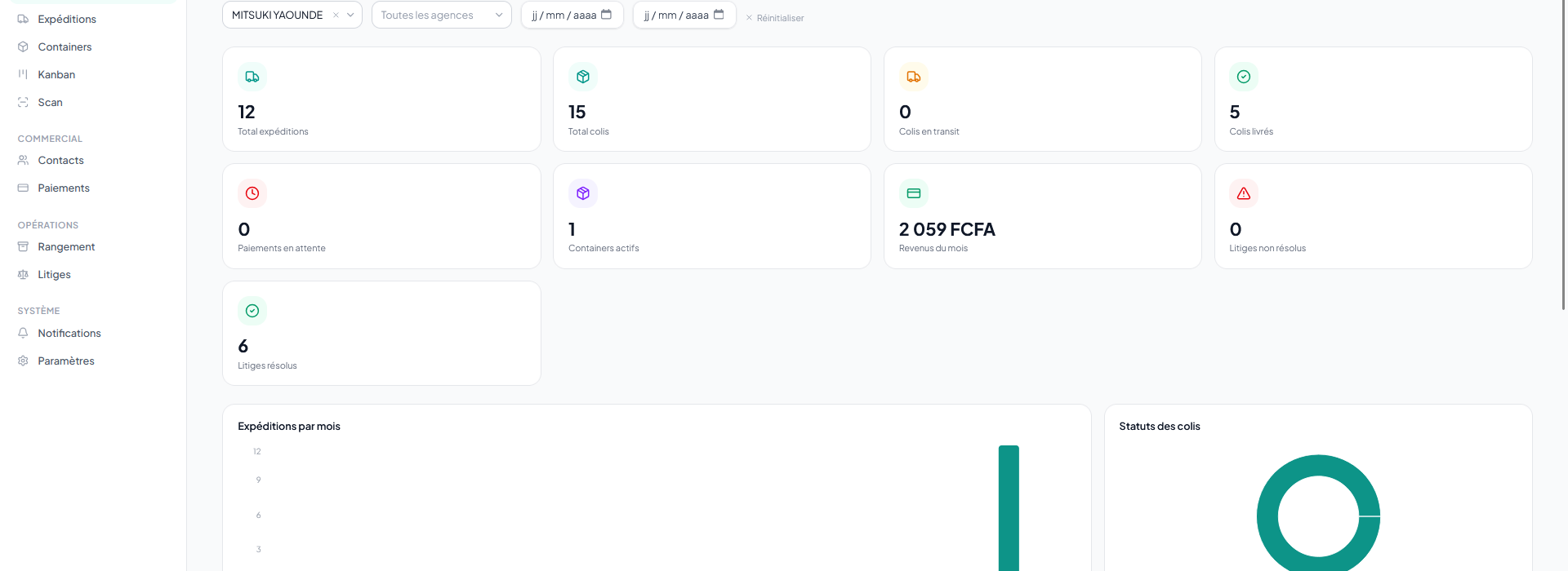
Task: Click the Kanban columns icon
Action: click(23, 74)
